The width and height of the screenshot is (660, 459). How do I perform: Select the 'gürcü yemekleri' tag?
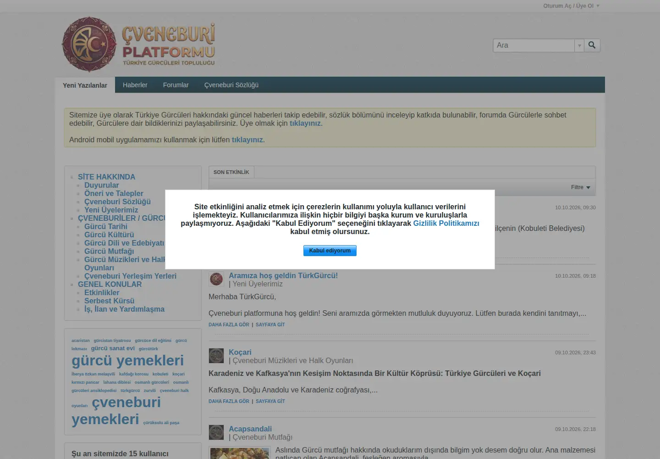click(127, 361)
